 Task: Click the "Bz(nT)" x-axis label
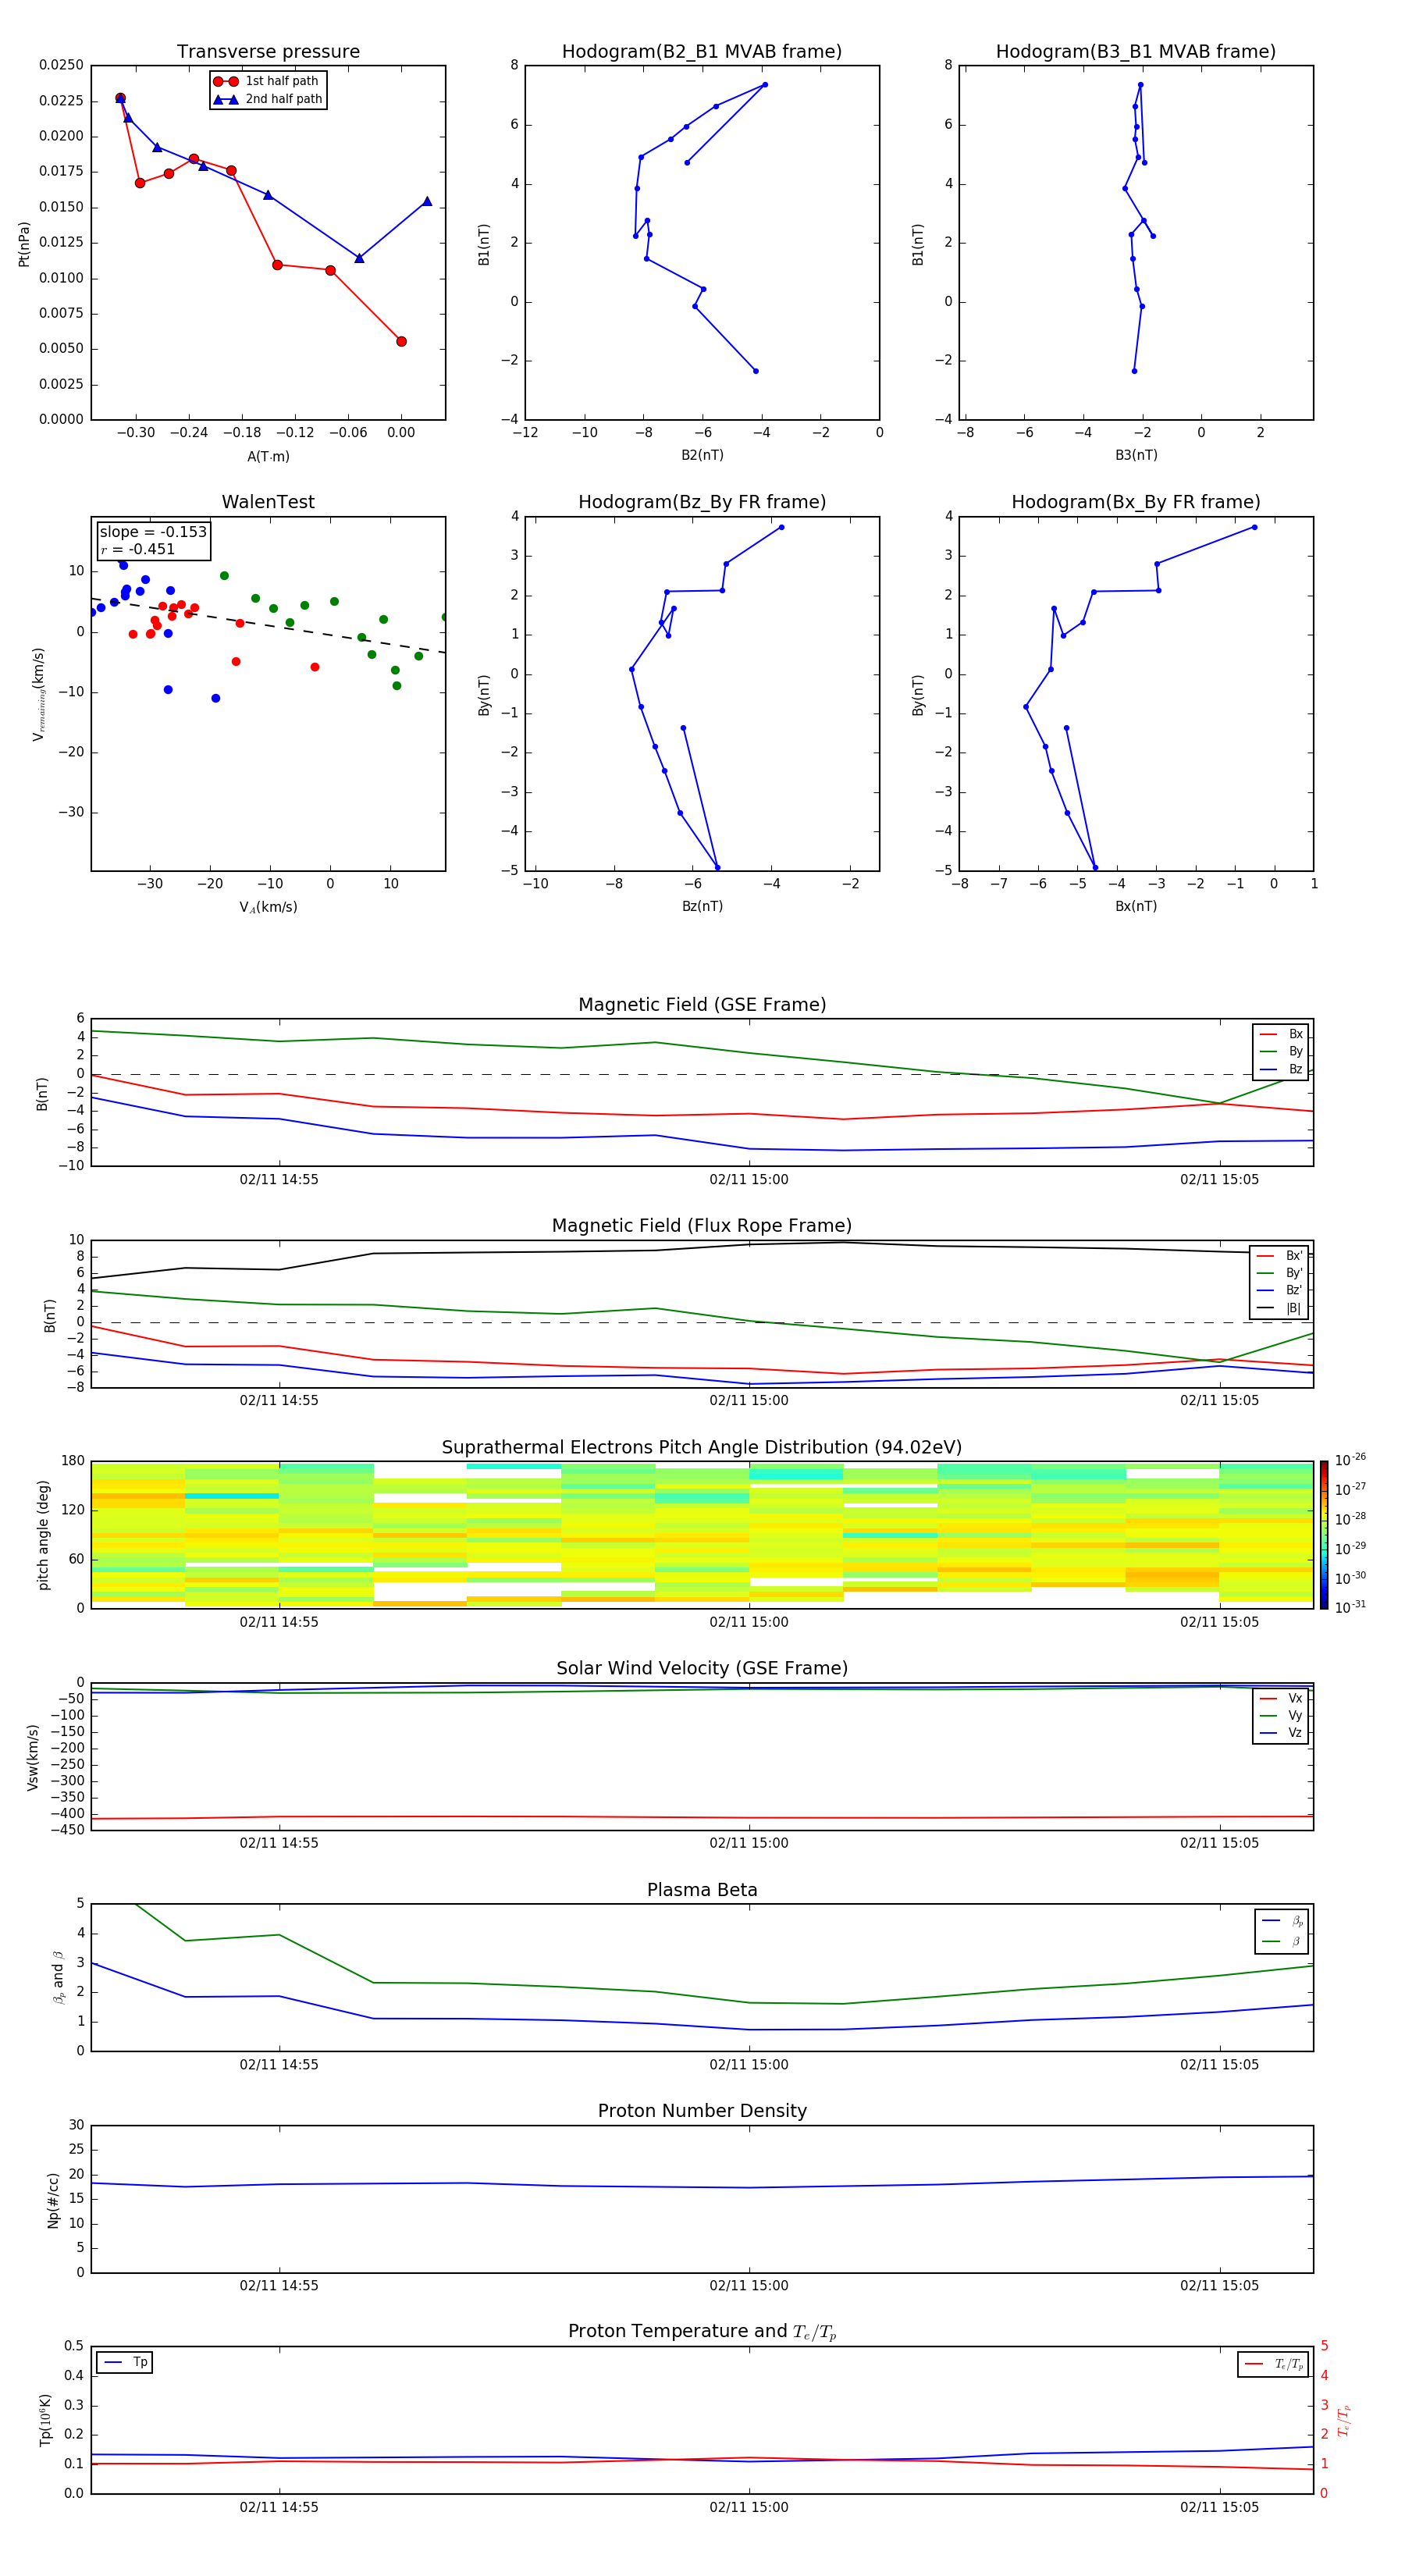(702, 907)
